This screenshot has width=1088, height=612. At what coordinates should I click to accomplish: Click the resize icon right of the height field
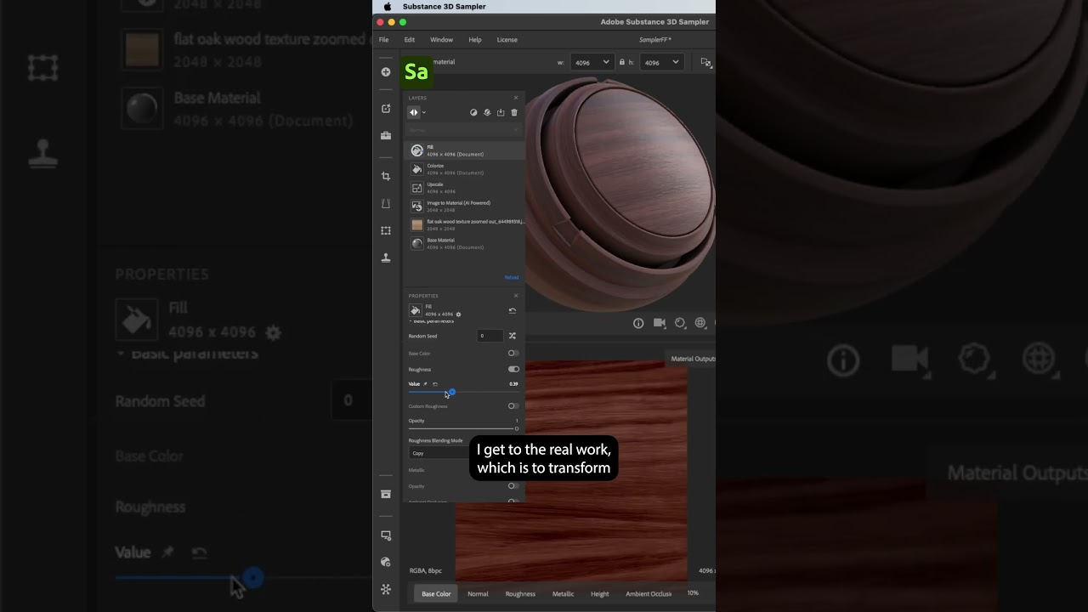[705, 62]
